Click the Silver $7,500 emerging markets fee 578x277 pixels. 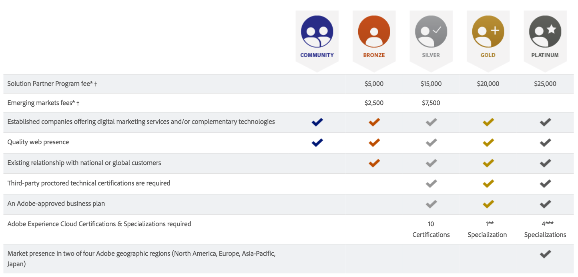pyautogui.click(x=431, y=103)
